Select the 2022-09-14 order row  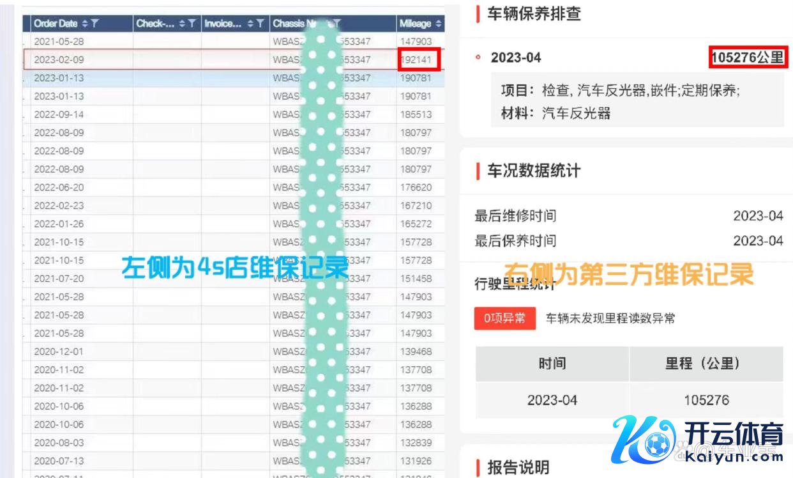click(59, 115)
